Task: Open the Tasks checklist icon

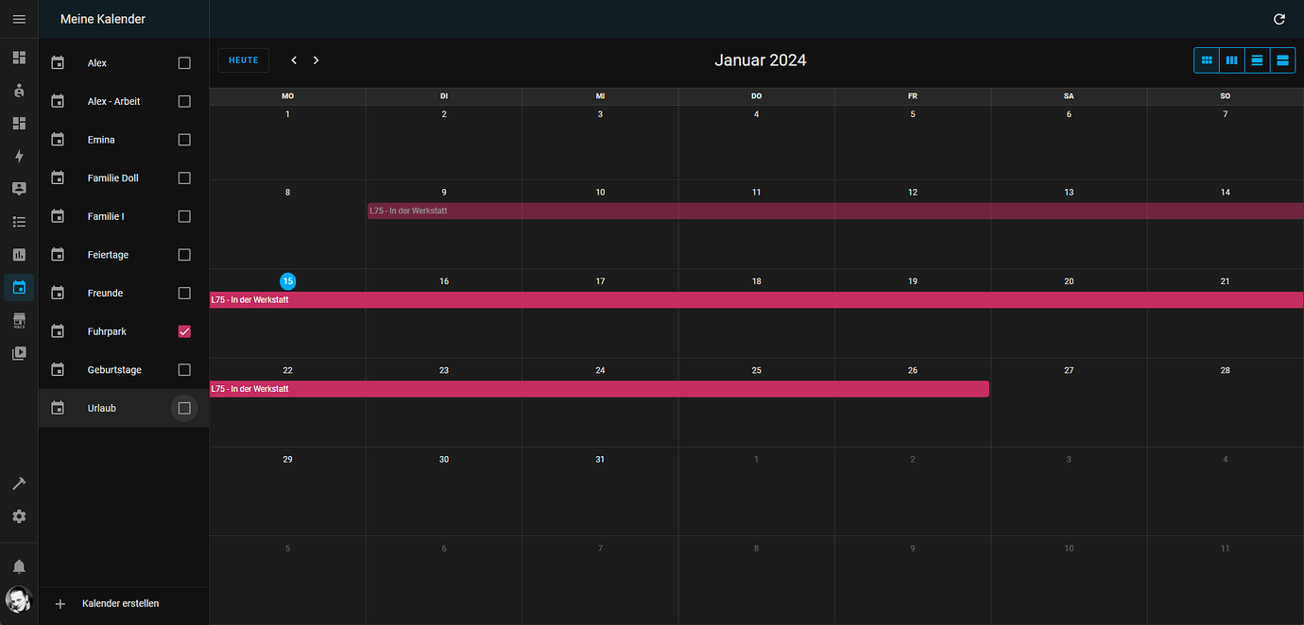Action: pos(19,221)
